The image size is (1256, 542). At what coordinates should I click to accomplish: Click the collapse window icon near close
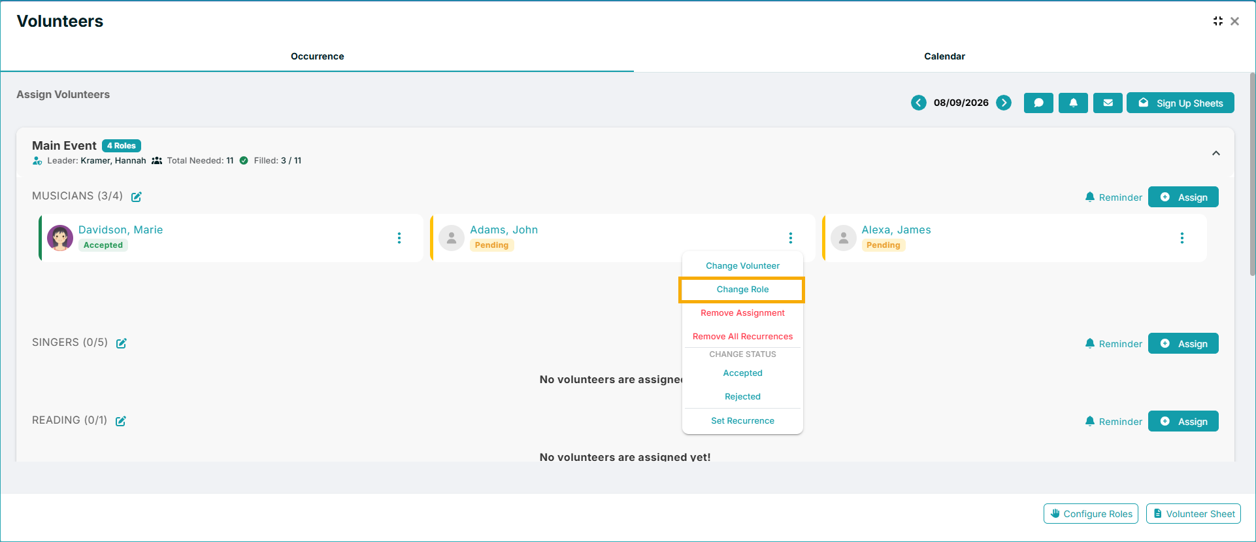[x=1217, y=21]
